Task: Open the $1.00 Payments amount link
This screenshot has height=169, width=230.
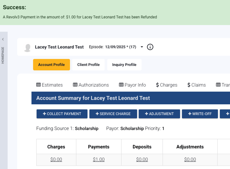Action: (99, 159)
